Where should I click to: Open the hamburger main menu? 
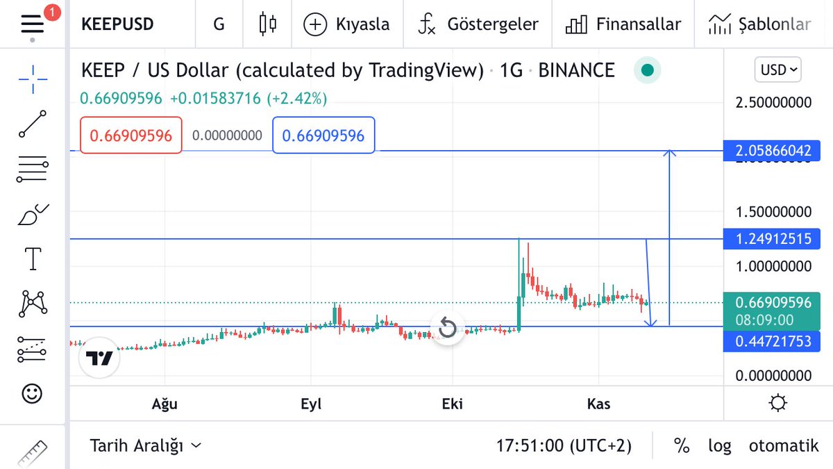pyautogui.click(x=33, y=24)
